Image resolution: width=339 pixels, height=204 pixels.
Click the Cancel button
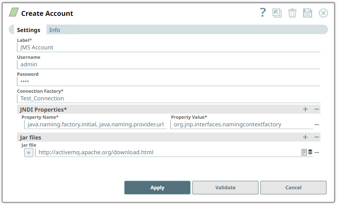click(x=293, y=188)
